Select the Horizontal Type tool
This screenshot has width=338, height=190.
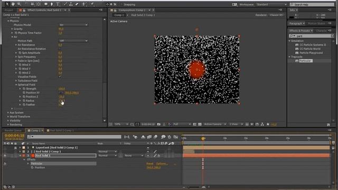click(58, 4)
